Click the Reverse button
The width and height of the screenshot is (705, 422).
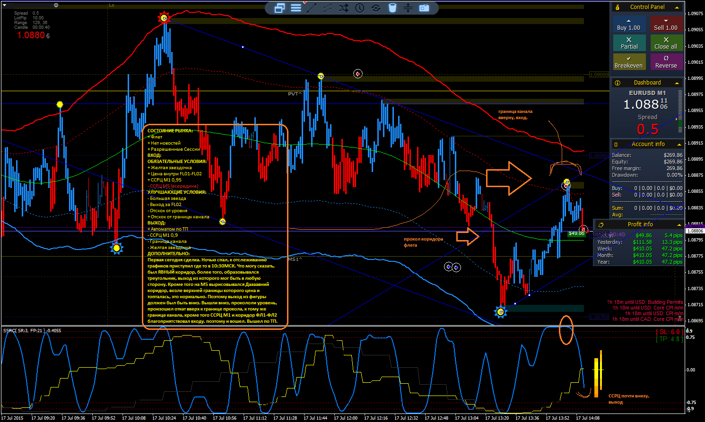(666, 62)
